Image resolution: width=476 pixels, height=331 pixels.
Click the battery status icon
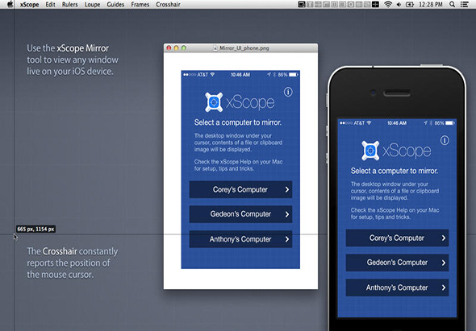click(410, 5)
